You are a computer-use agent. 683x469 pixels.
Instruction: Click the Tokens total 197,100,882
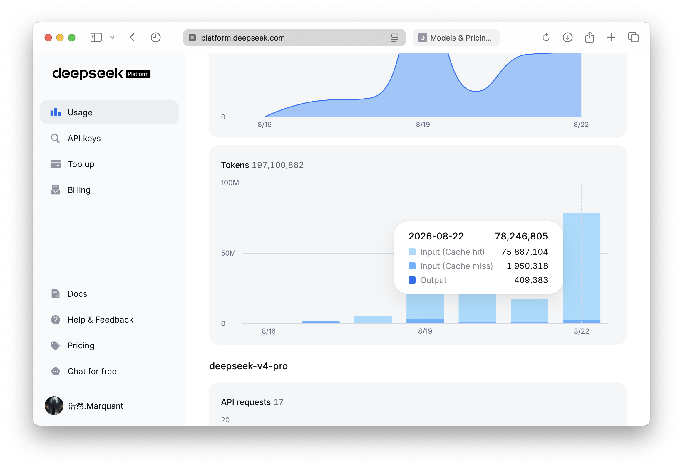[277, 165]
